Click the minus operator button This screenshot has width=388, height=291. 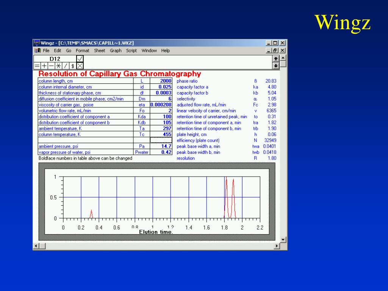(51, 66)
